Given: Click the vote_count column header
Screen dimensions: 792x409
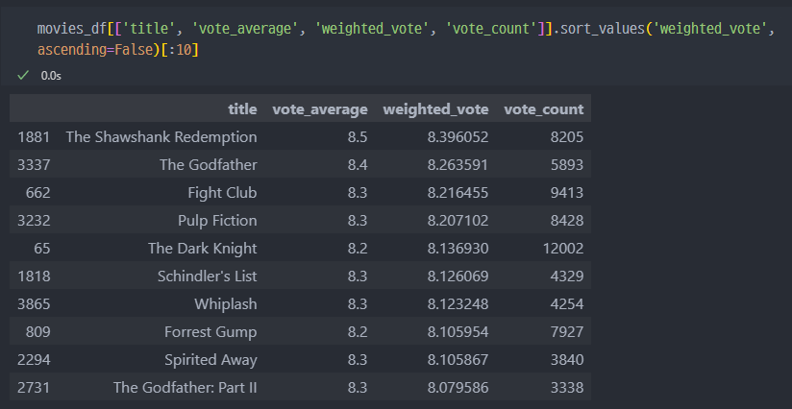Looking at the screenshot, I should coord(543,109).
